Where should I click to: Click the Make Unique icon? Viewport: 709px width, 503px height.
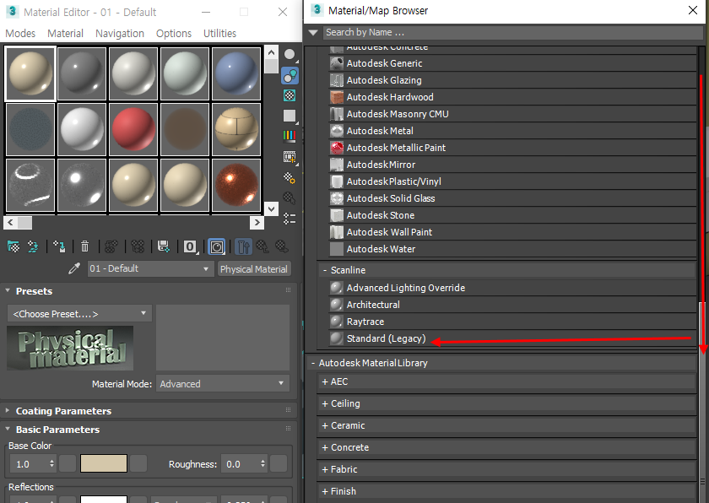(138, 246)
